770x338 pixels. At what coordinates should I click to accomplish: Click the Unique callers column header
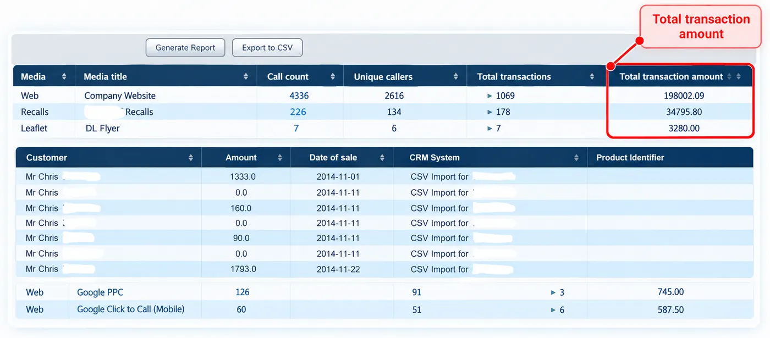tap(405, 76)
